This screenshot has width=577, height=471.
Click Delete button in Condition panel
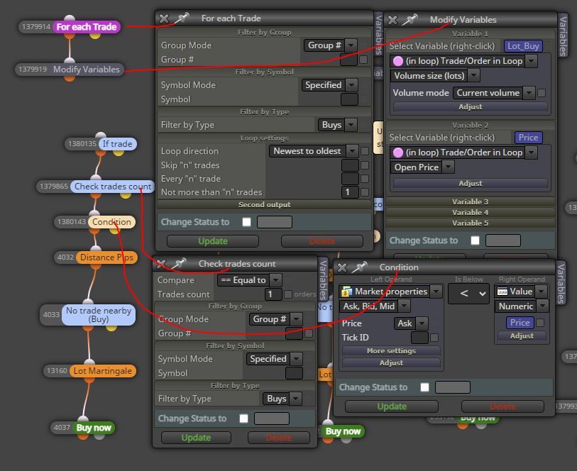(502, 406)
